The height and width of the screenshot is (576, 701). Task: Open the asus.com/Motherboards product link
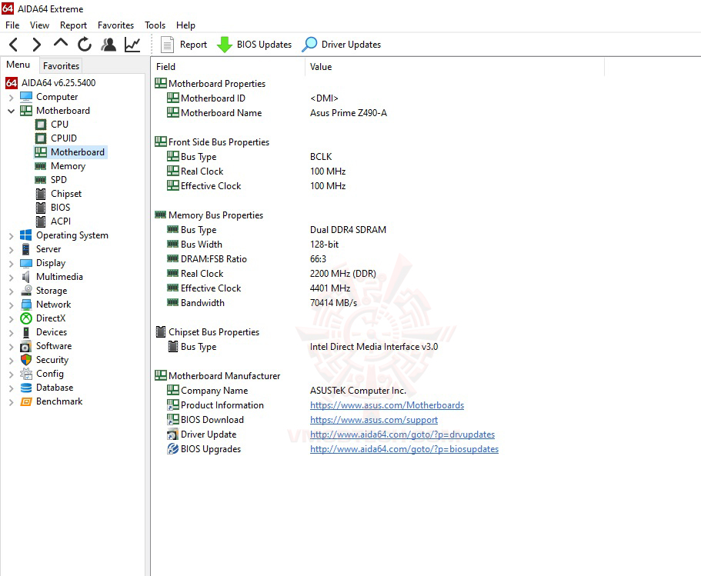pos(387,405)
